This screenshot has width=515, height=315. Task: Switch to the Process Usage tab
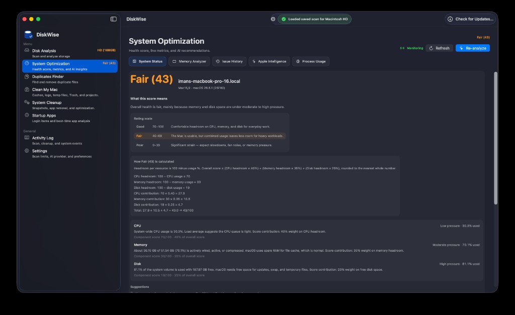click(x=311, y=61)
